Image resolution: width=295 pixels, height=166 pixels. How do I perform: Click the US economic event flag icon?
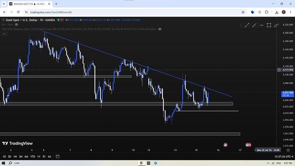tap(225, 145)
